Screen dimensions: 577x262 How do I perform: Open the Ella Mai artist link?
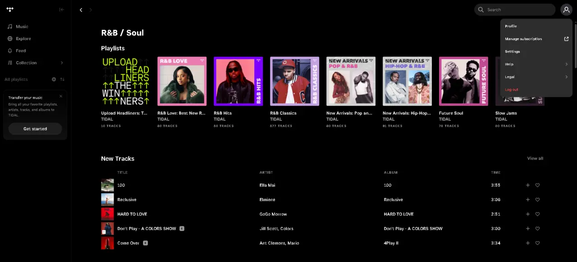[267, 185]
